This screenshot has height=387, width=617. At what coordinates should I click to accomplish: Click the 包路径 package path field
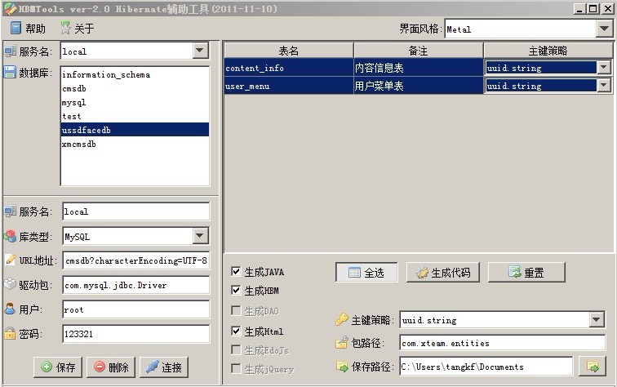[x=503, y=343]
